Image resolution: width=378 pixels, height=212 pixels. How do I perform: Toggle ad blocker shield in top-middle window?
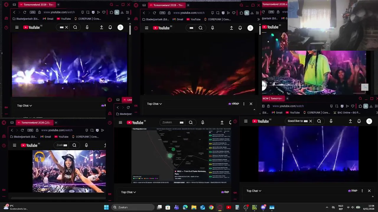tap(223, 13)
